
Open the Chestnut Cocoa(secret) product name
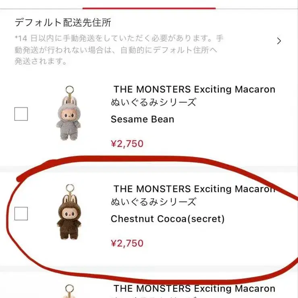(168, 219)
